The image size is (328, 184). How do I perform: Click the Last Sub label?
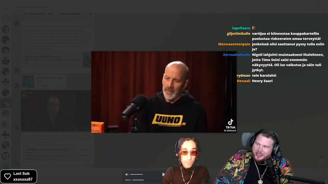21,174
